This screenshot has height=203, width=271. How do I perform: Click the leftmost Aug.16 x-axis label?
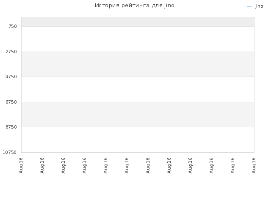point(21,165)
